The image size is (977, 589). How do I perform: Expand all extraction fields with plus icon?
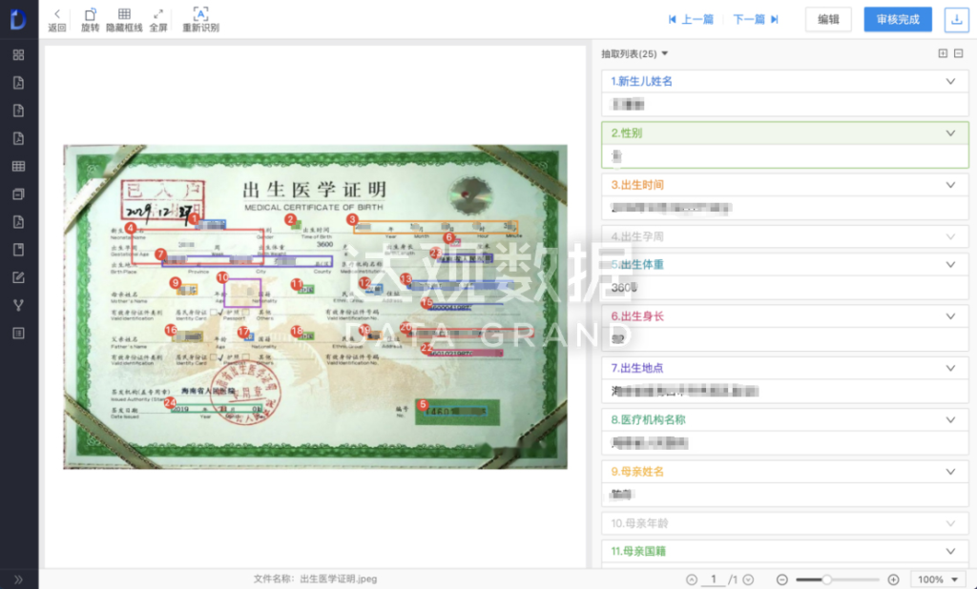point(943,54)
